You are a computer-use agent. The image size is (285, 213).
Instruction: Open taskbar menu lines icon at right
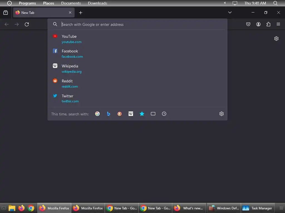click(x=281, y=208)
